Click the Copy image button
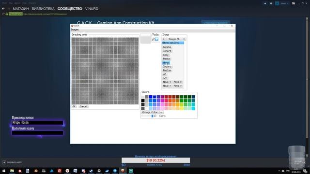Image resolution: width=310 pixels, height=174 pixels. coord(166,55)
